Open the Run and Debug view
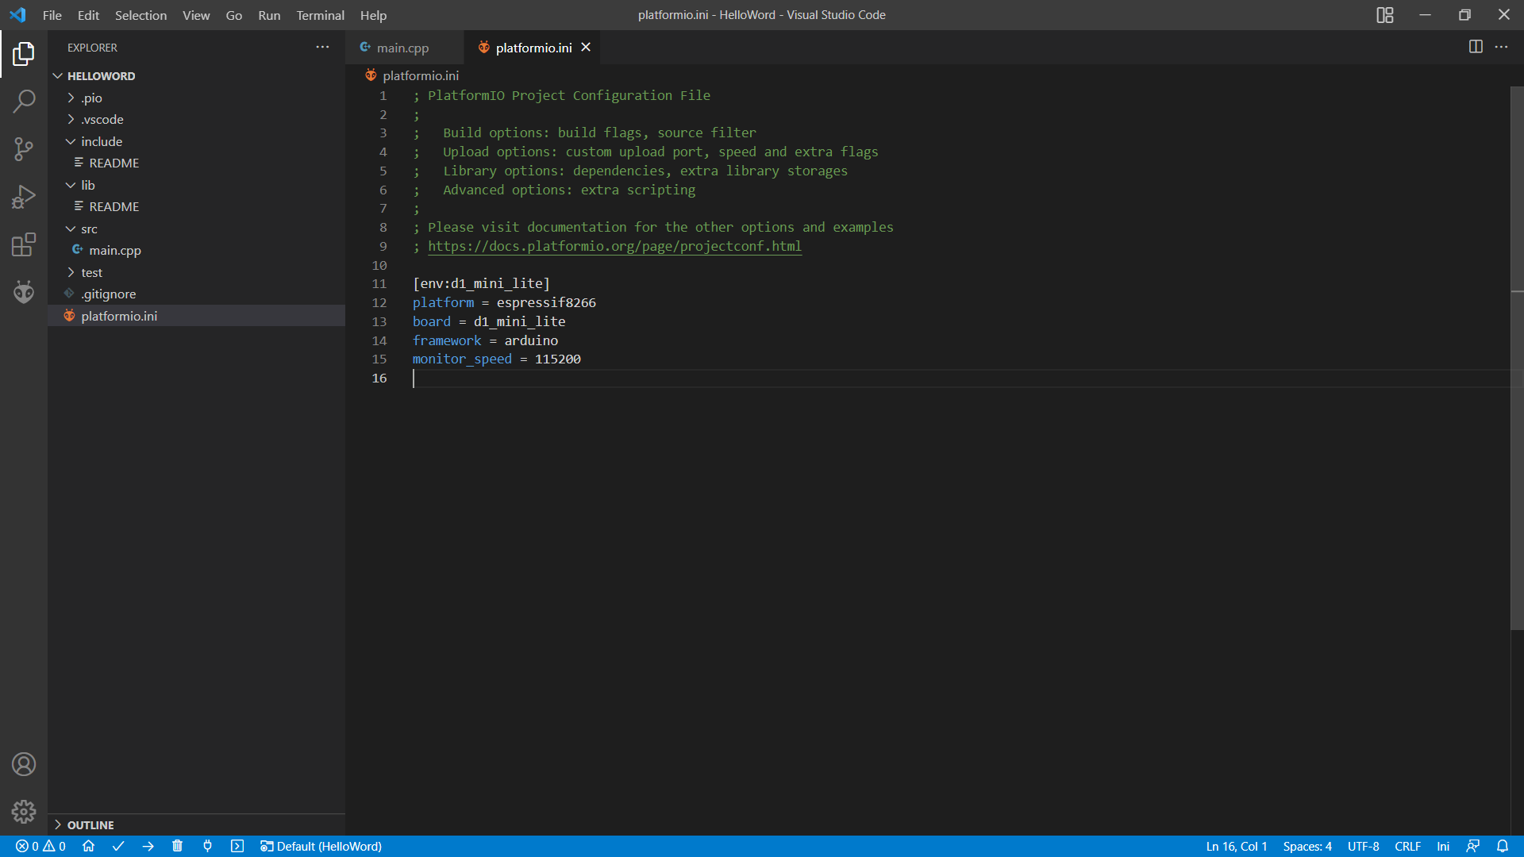The width and height of the screenshot is (1524, 857). click(24, 197)
